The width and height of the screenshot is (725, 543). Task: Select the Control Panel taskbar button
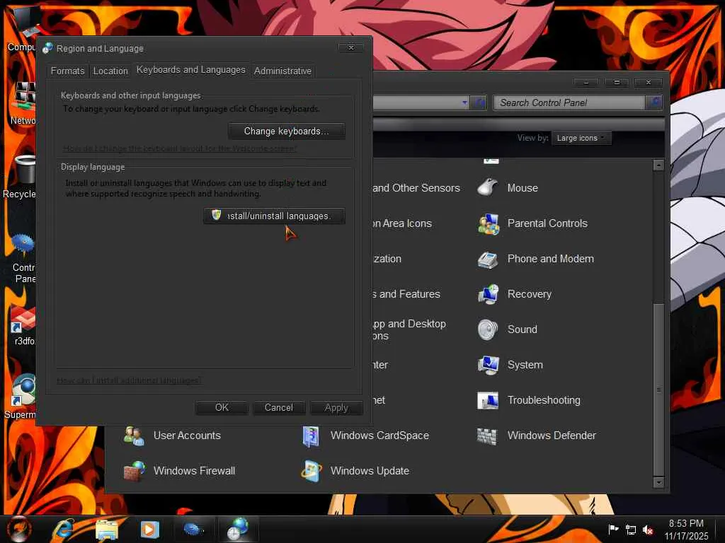193,529
